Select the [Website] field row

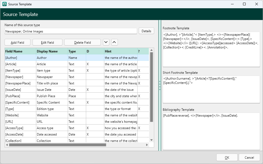[77, 115]
